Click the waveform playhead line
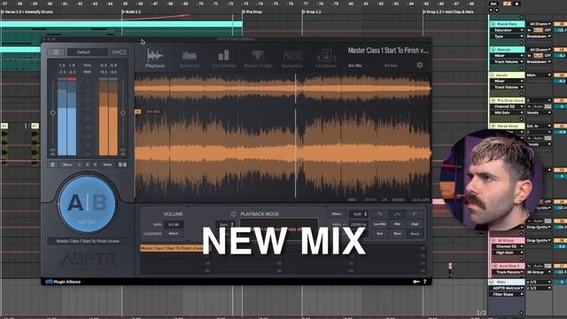The image size is (567, 319). coord(295,136)
